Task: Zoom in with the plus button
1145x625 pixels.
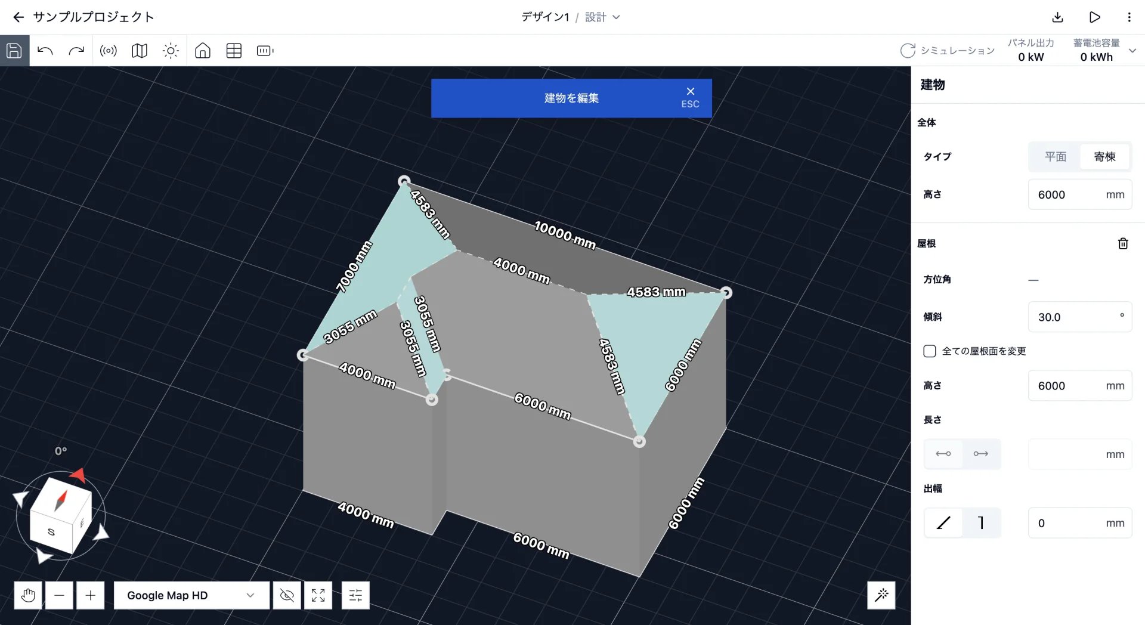Action: coord(90,595)
